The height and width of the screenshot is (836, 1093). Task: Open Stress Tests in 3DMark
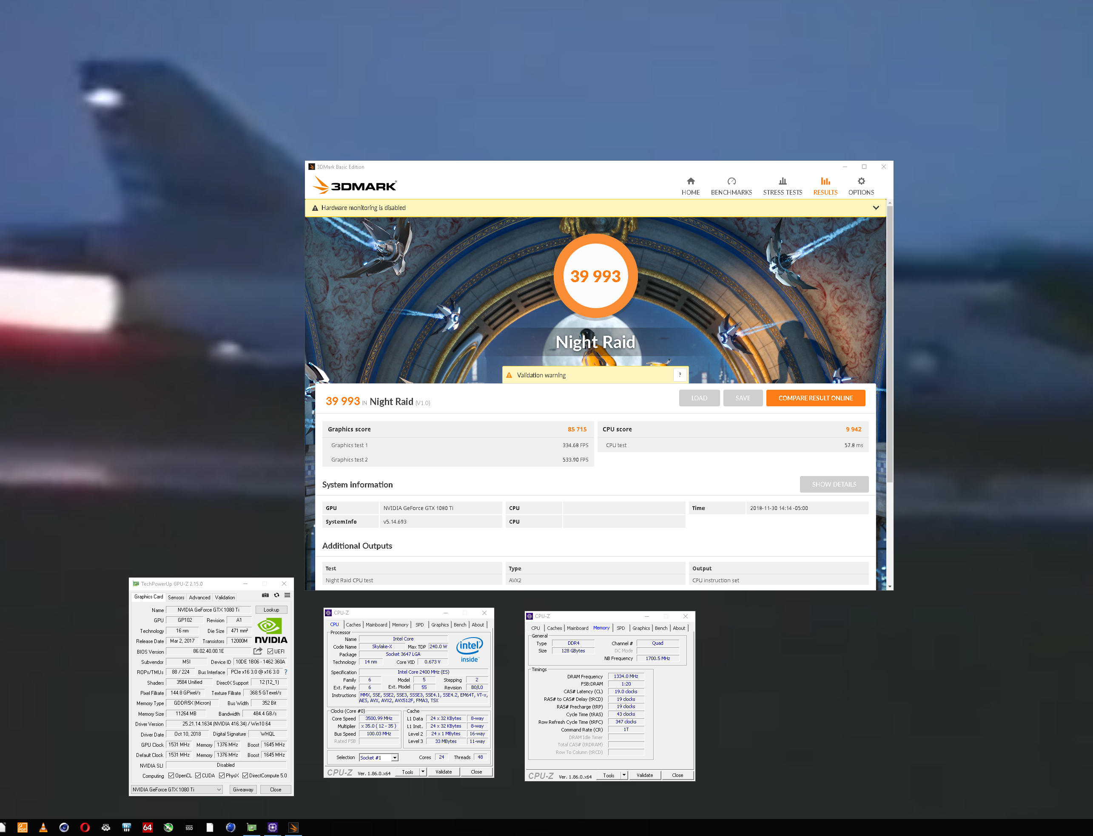[x=782, y=186]
